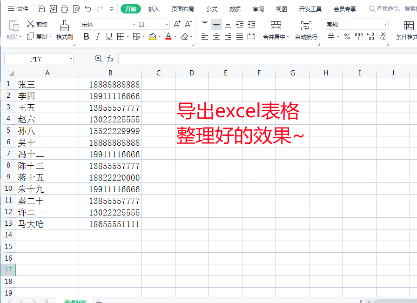
Task: Expand Paste (粘贴) dropdown arrow
Action: [x=20, y=37]
